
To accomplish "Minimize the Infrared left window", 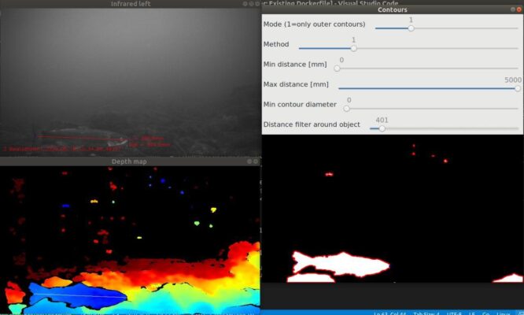I will pyautogui.click(x=245, y=4).
